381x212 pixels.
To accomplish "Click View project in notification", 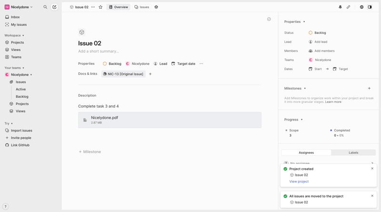I will [299, 182].
